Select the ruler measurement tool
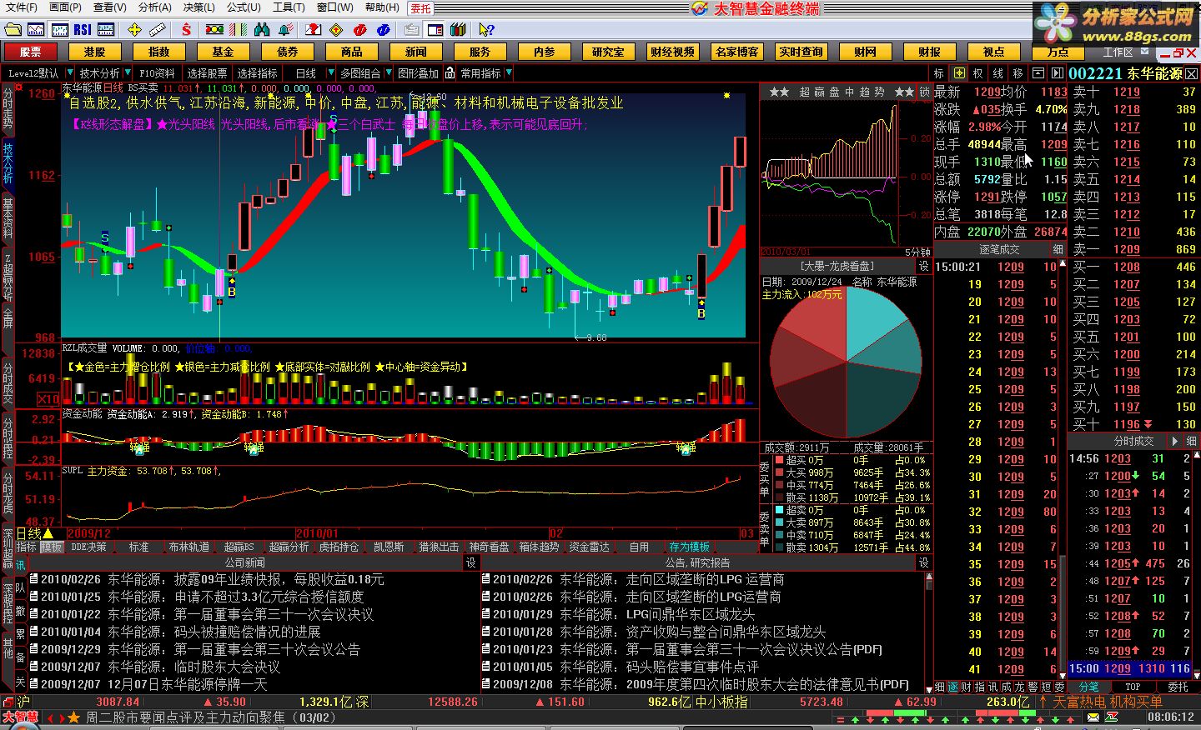The image size is (1201, 730). 158,29
